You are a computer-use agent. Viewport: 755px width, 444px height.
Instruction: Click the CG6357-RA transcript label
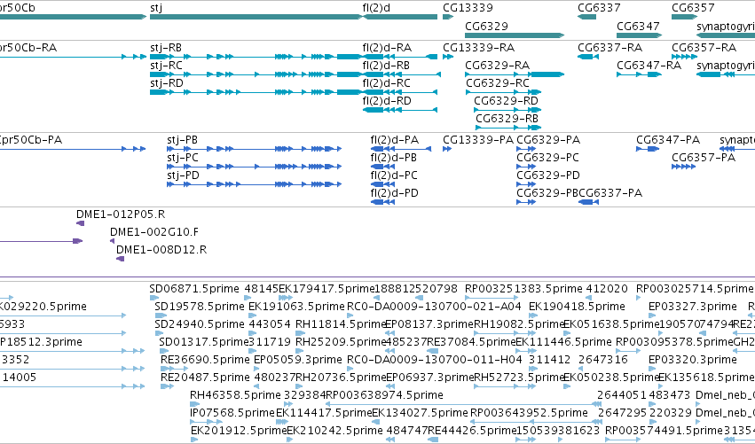[704, 48]
